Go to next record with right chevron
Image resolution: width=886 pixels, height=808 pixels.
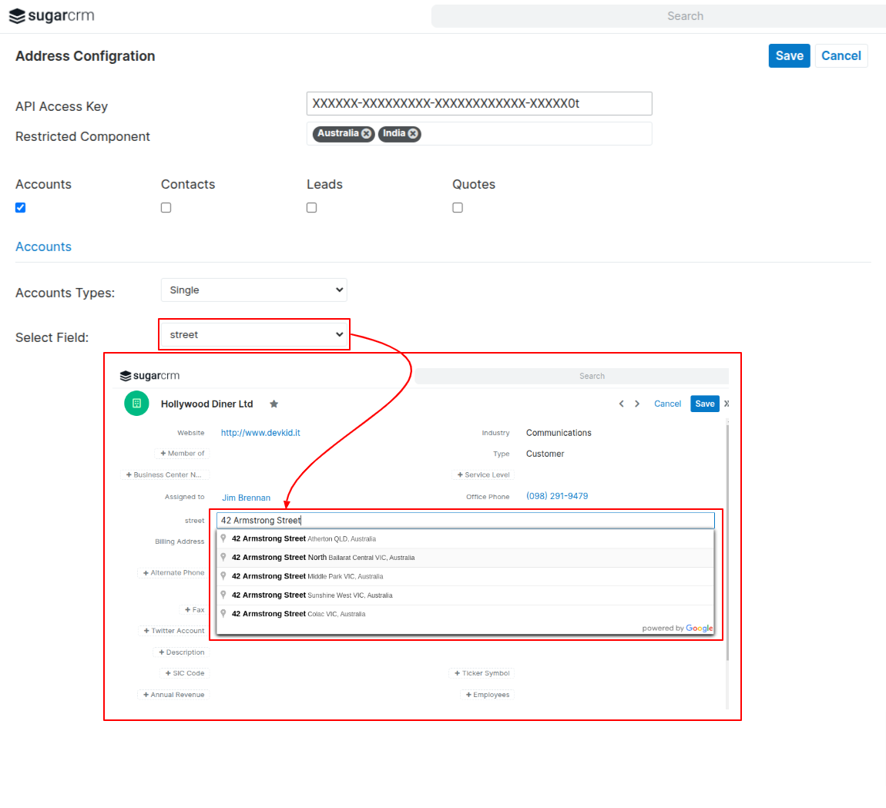[x=637, y=404]
